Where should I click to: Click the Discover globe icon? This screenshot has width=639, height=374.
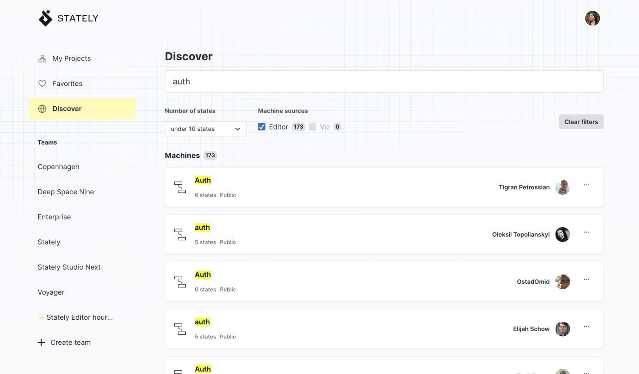[42, 109]
